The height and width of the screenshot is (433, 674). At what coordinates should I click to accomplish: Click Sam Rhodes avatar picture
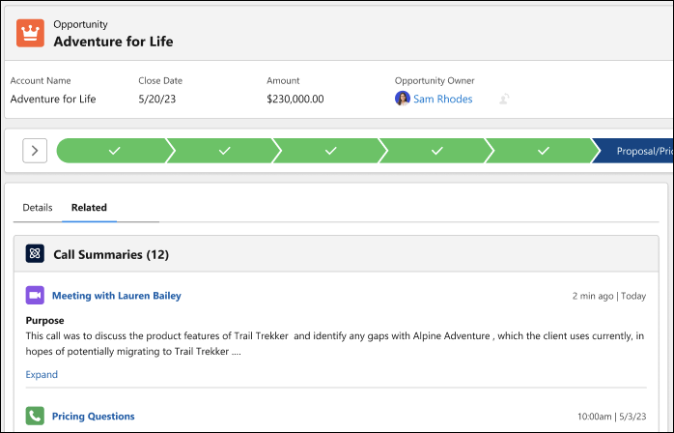403,99
